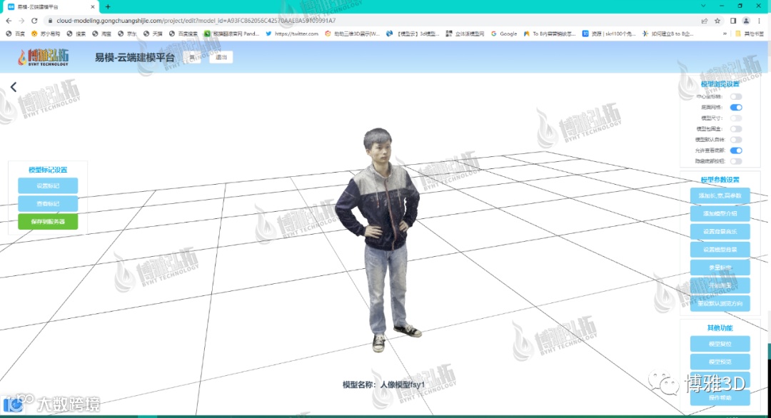The width and height of the screenshot is (771, 418).
Task: Open the 其他书签 bookmarks folder
Action: [x=750, y=34]
